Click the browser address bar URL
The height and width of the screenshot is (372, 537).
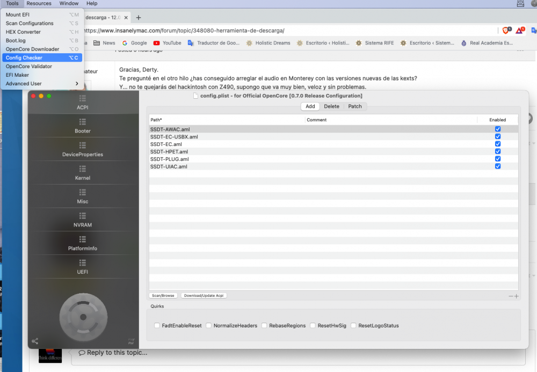tap(184, 31)
